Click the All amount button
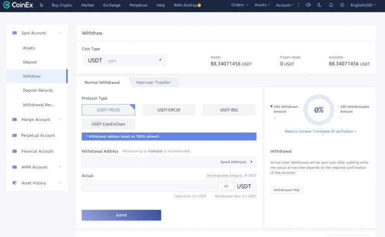 click(226, 186)
